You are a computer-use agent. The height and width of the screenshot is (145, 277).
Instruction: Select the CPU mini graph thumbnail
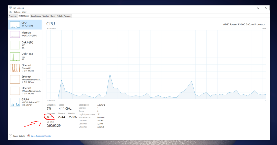[x=15, y=25]
